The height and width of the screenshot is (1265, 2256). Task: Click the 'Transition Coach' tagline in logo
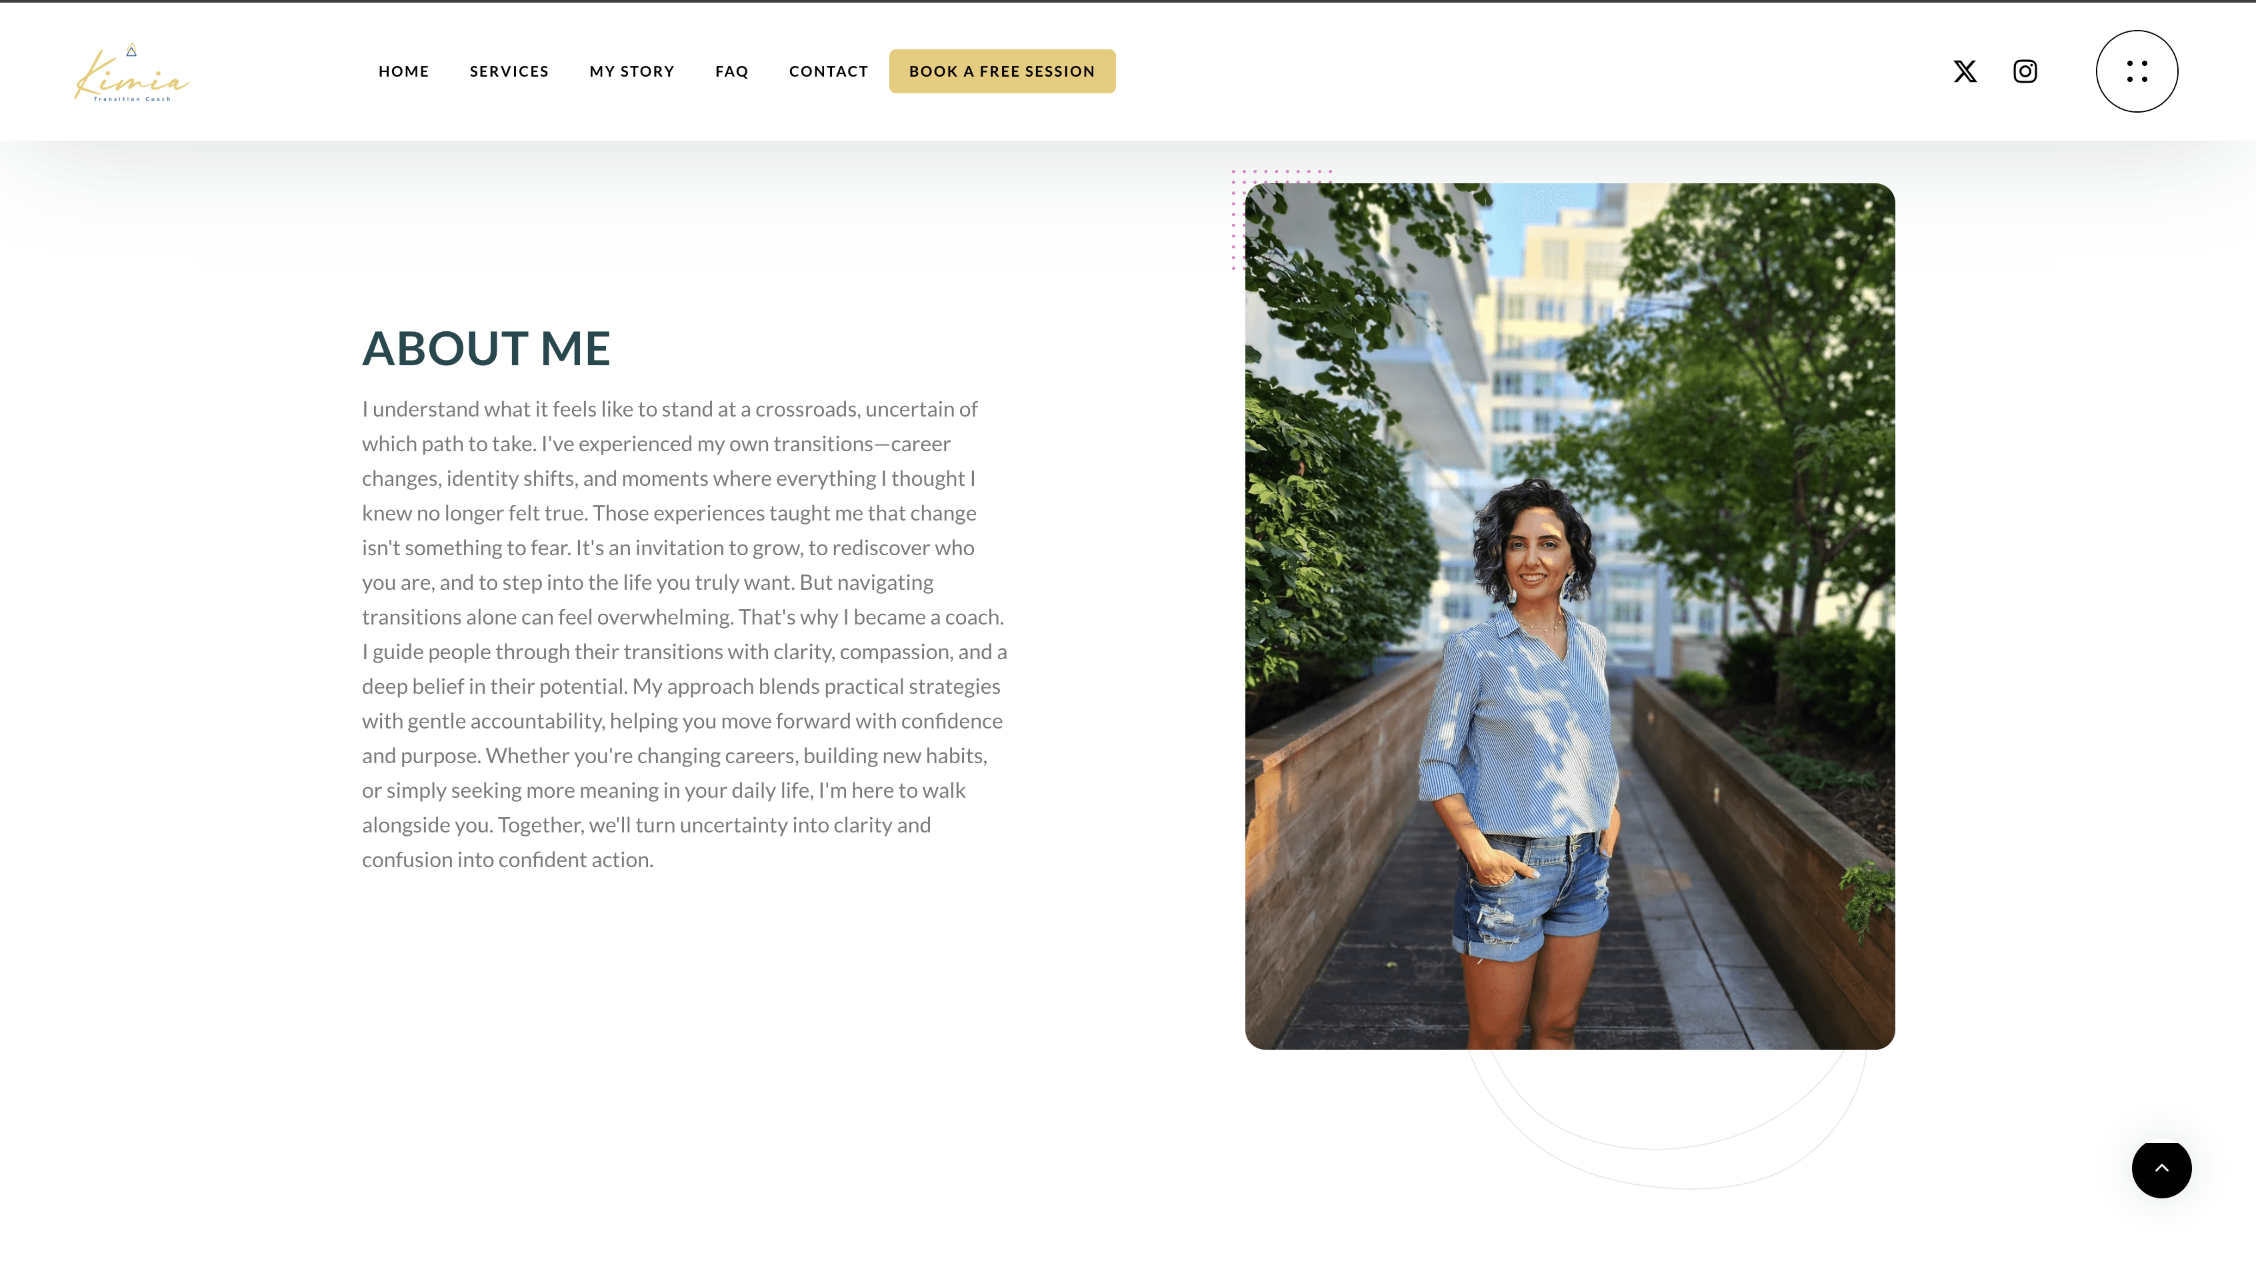pyautogui.click(x=132, y=99)
